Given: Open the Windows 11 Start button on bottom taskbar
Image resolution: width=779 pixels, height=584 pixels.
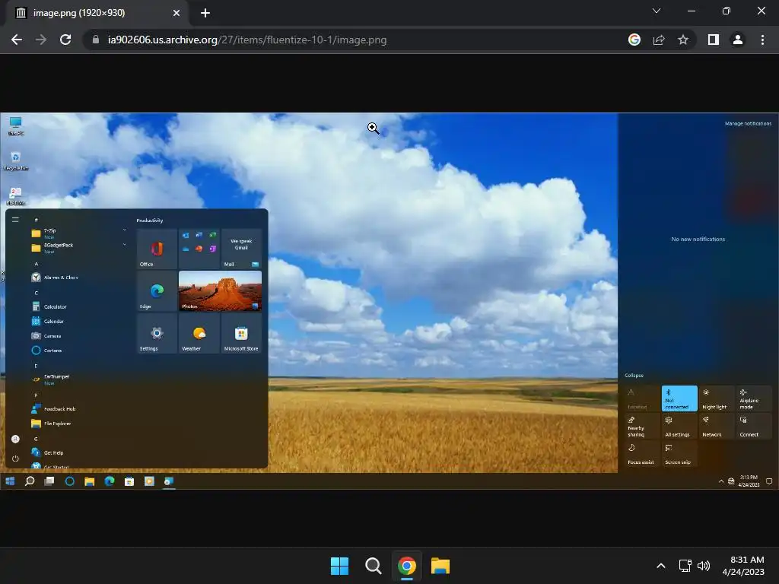Looking at the screenshot, I should click(340, 566).
